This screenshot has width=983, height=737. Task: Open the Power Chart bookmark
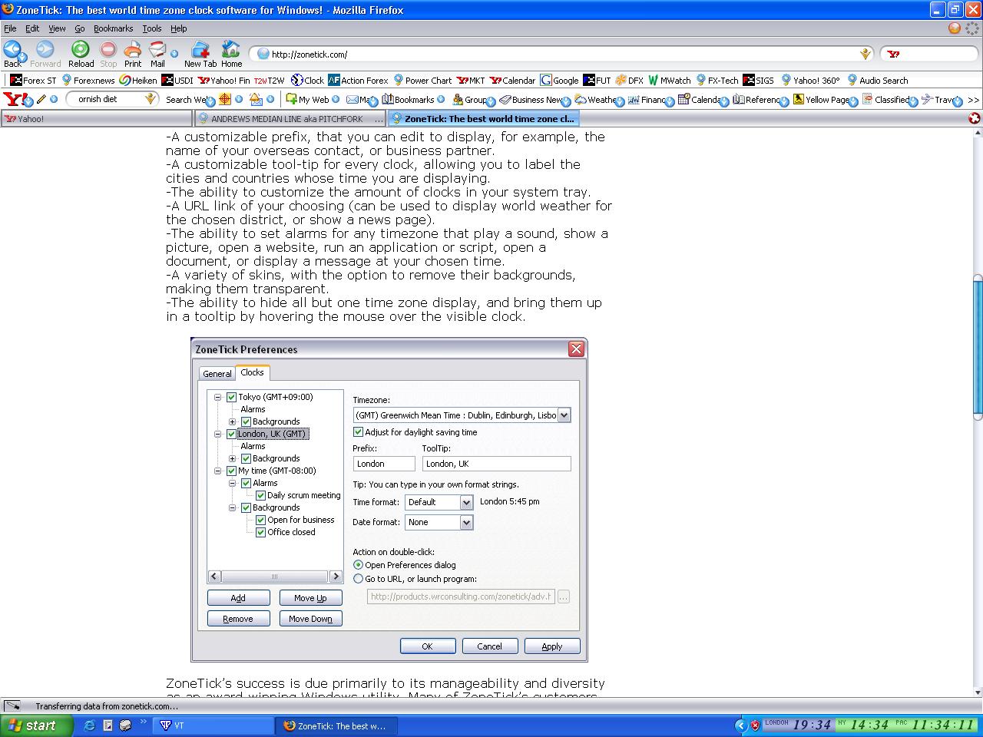tap(422, 80)
